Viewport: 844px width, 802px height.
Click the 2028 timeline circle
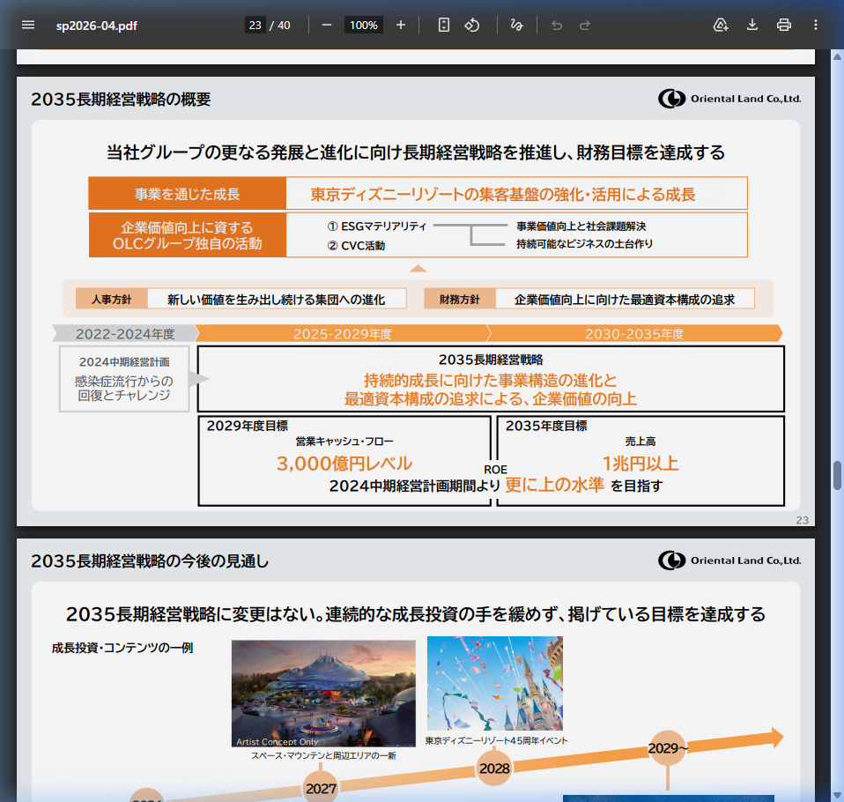494,768
